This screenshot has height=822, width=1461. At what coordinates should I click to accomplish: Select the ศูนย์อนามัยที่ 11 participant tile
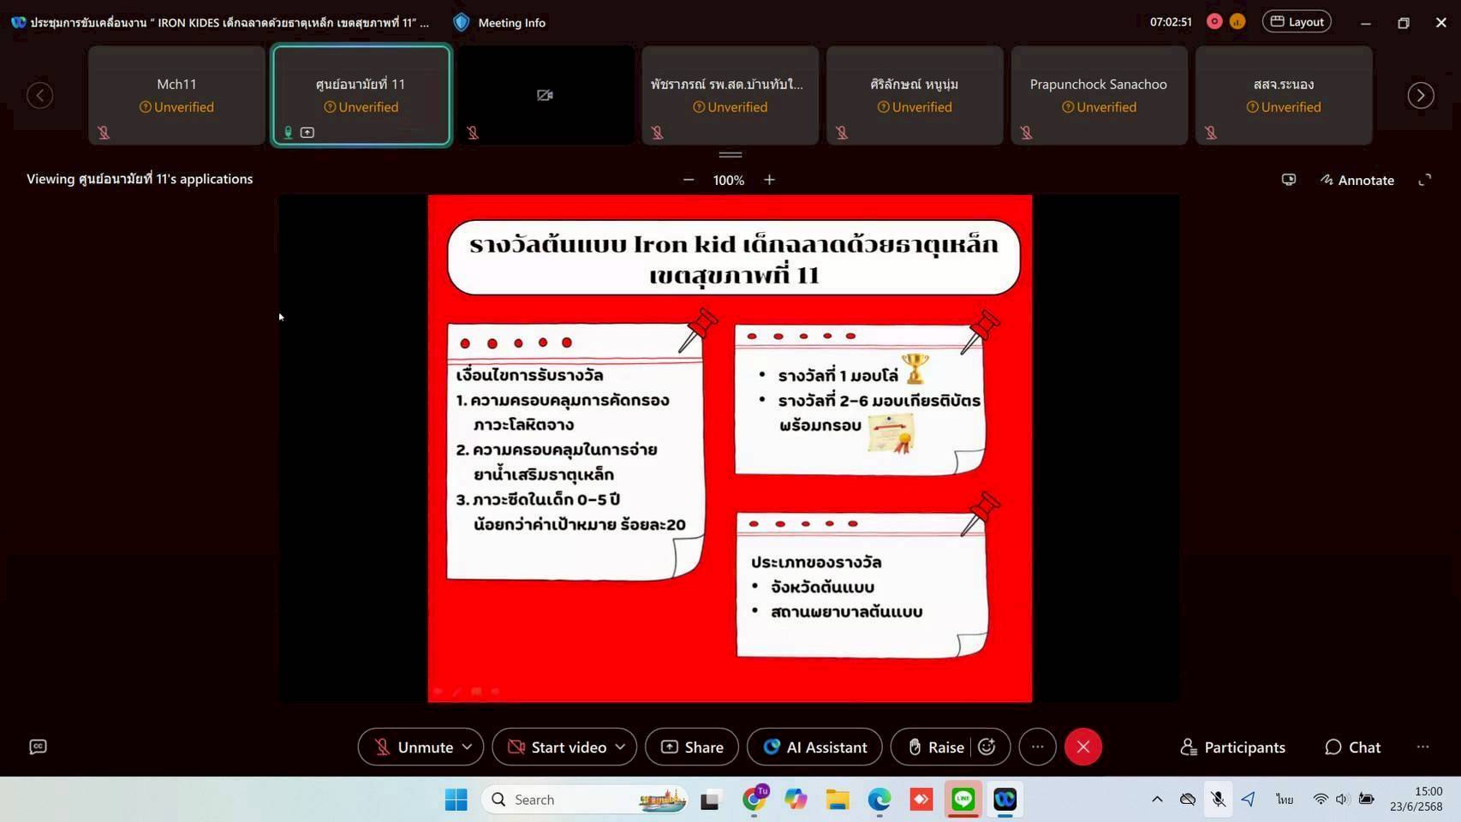pos(361,95)
